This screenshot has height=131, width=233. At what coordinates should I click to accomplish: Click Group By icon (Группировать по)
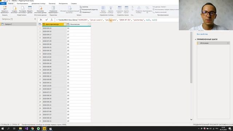[x=147, y=9]
